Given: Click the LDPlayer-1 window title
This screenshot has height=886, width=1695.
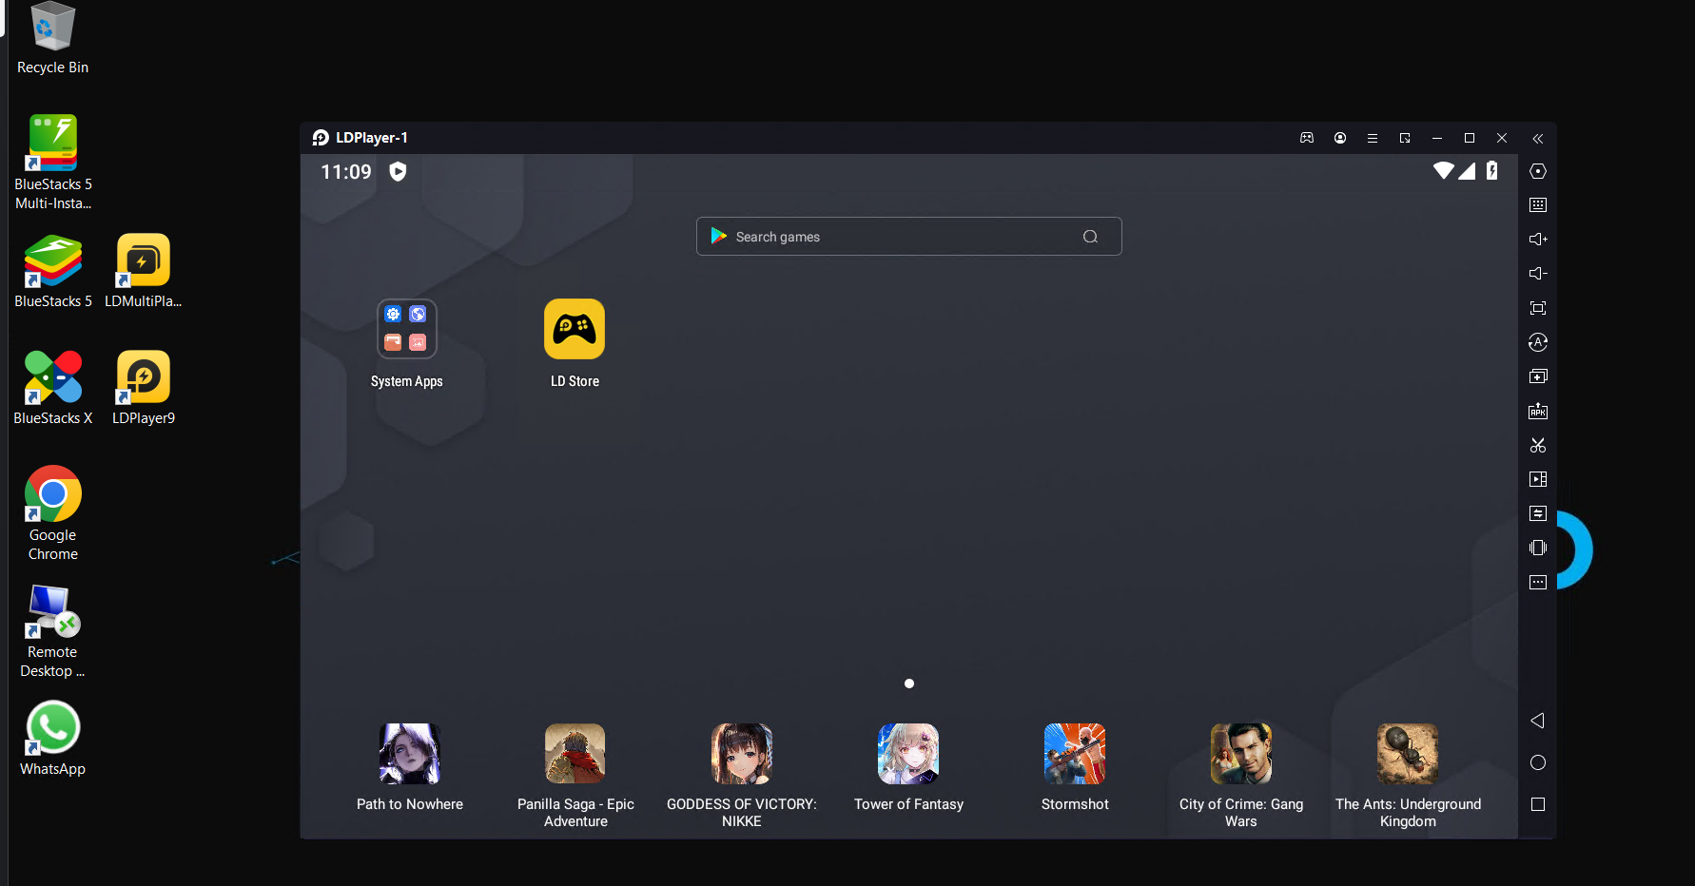Looking at the screenshot, I should (x=372, y=138).
